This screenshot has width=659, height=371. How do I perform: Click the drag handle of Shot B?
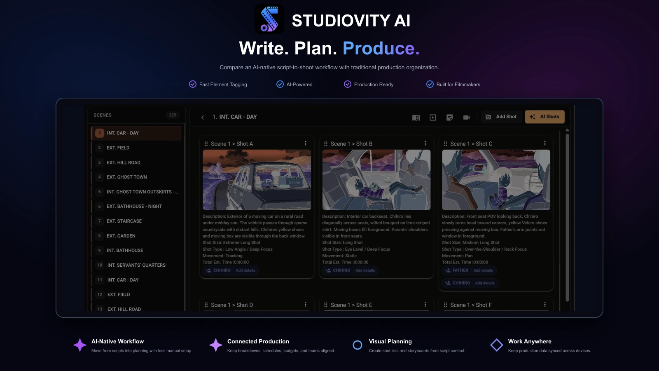326,144
